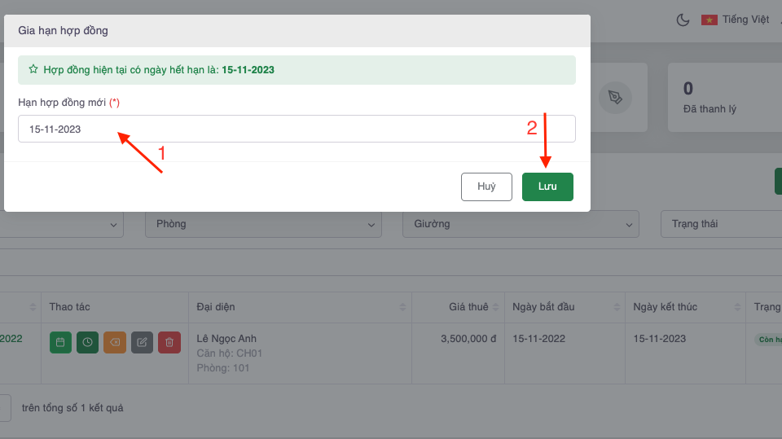Click the green calendar action icon
Image resolution: width=782 pixels, height=439 pixels.
click(x=60, y=343)
